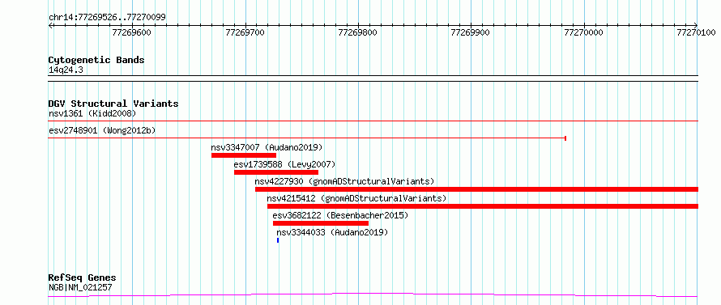Screen dimensions: 721x305
Task: Click the 14q24.3 cytogenetic band bar
Action: (x=373, y=78)
